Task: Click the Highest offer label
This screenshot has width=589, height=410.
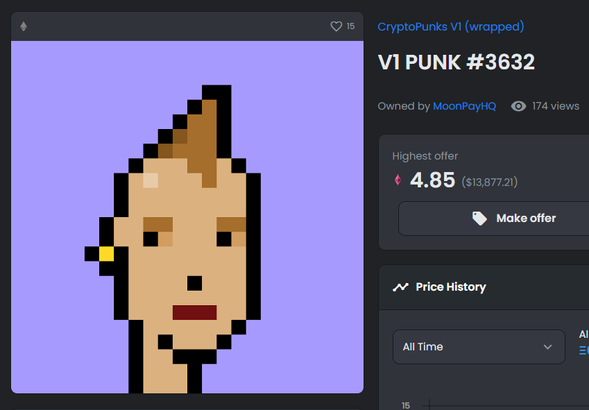Action: coord(425,156)
